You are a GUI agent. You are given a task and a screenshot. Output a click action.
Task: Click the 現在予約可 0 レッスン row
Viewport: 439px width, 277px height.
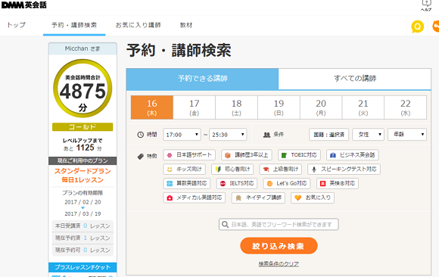tap(83, 250)
